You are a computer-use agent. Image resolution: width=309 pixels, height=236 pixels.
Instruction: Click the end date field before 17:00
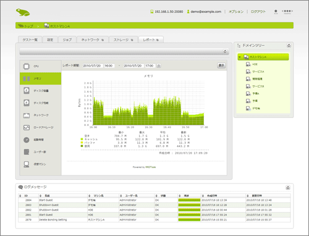tap(133, 65)
